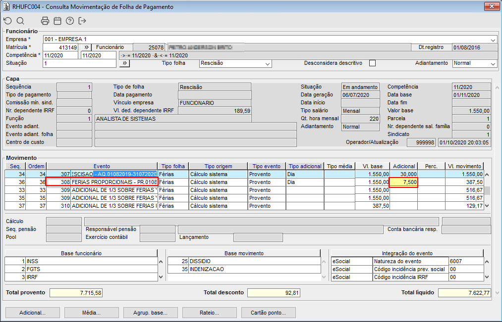Click the Adicional... button
The image size is (502, 322).
(x=32, y=313)
